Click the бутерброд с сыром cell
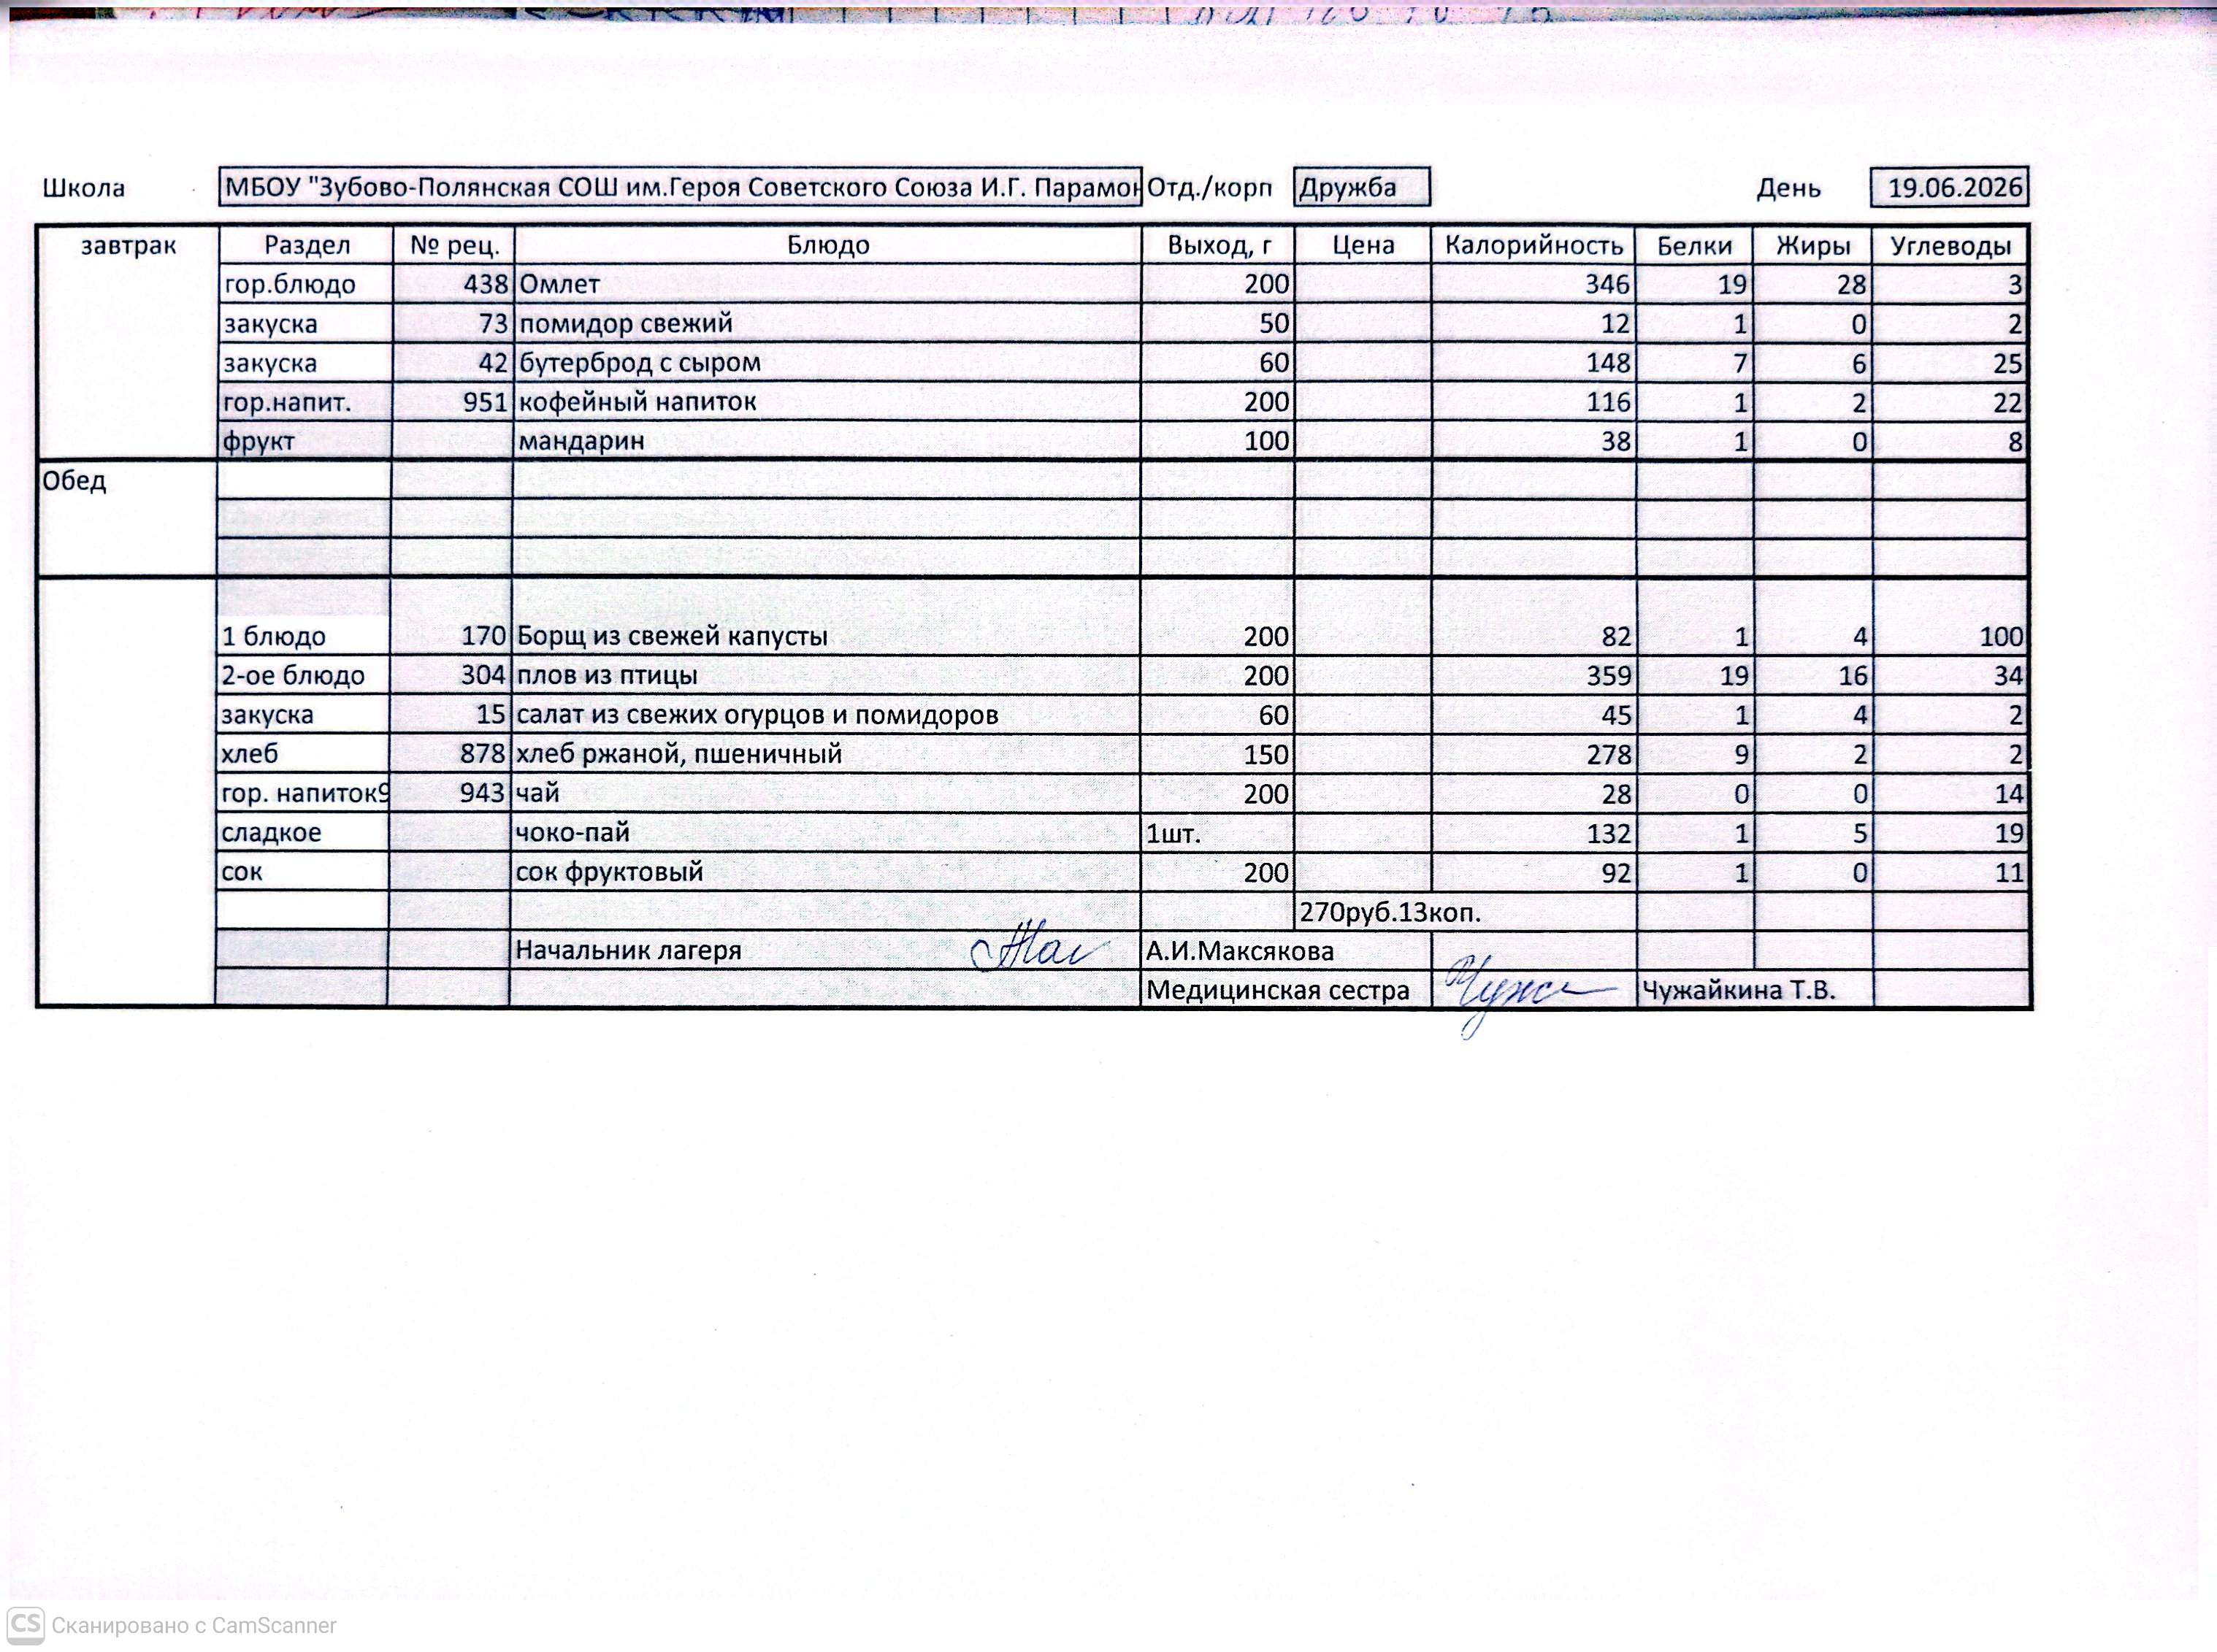 (x=827, y=362)
